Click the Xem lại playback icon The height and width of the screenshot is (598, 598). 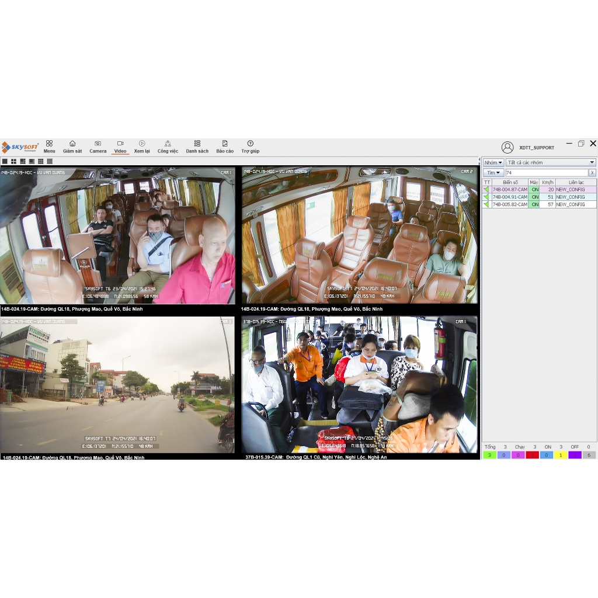pos(142,146)
